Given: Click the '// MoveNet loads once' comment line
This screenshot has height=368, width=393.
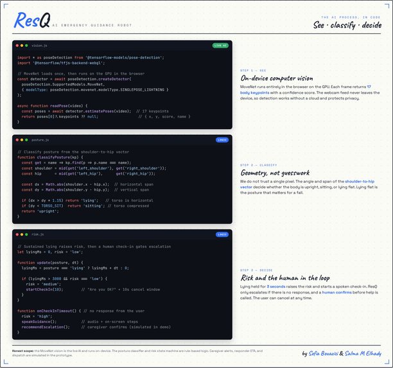Looking at the screenshot, I should 81,74.
